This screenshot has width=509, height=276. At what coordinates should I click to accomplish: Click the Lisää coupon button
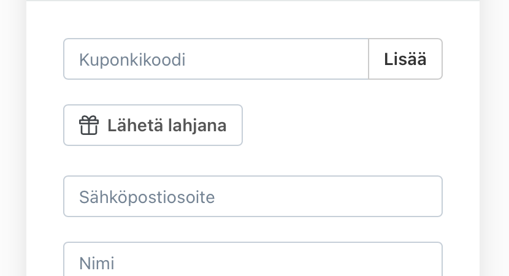405,59
